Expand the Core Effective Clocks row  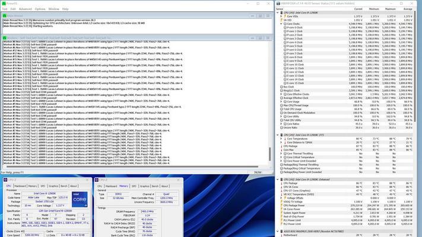(281, 94)
